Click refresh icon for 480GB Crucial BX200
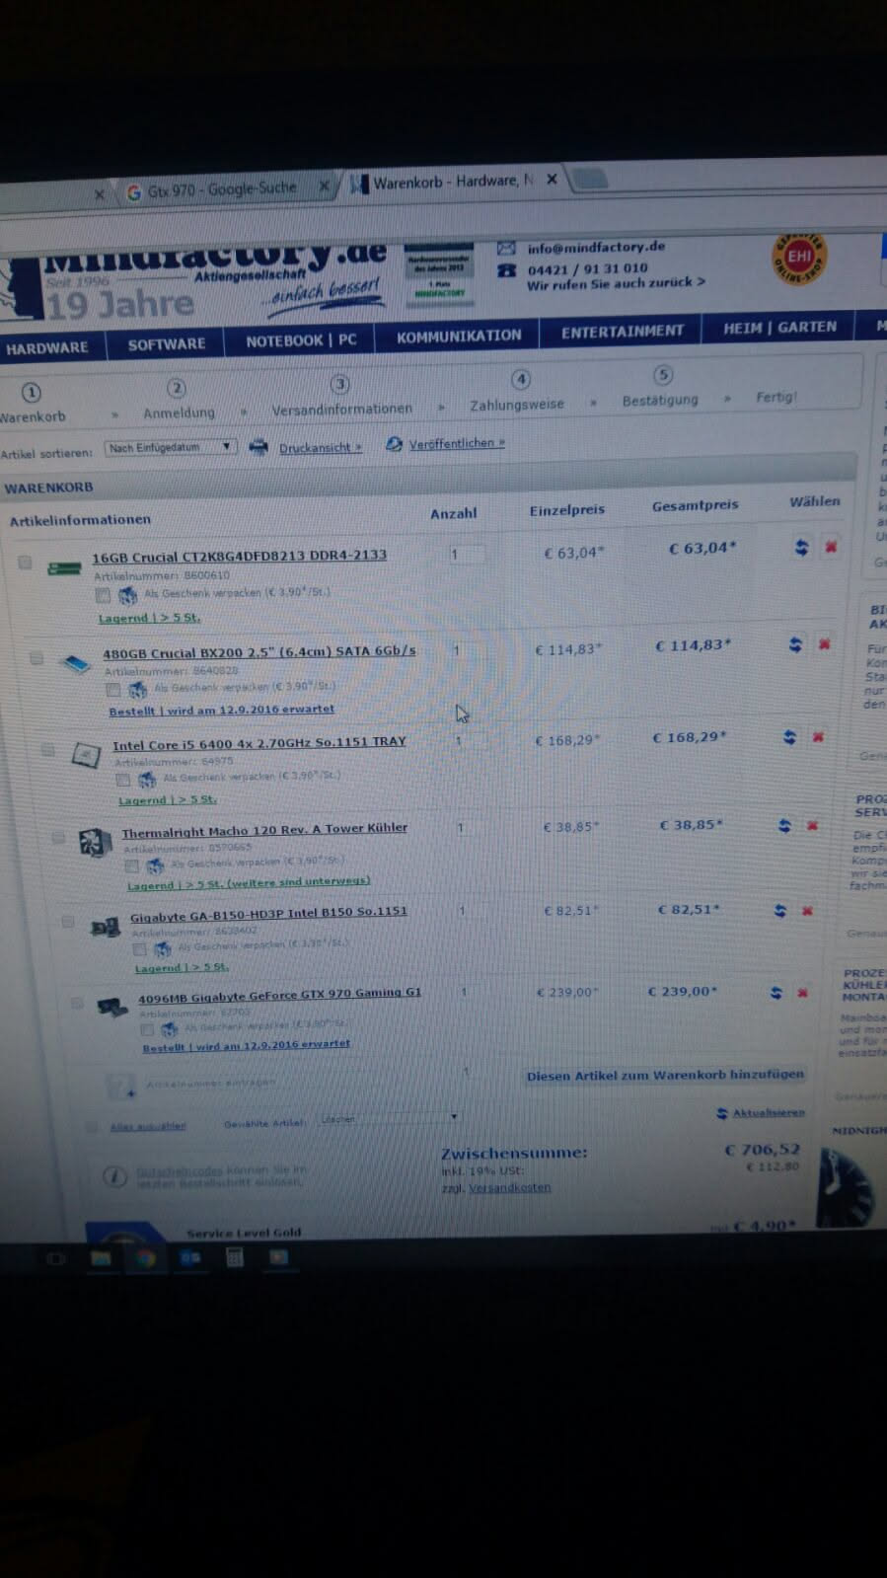 click(795, 644)
